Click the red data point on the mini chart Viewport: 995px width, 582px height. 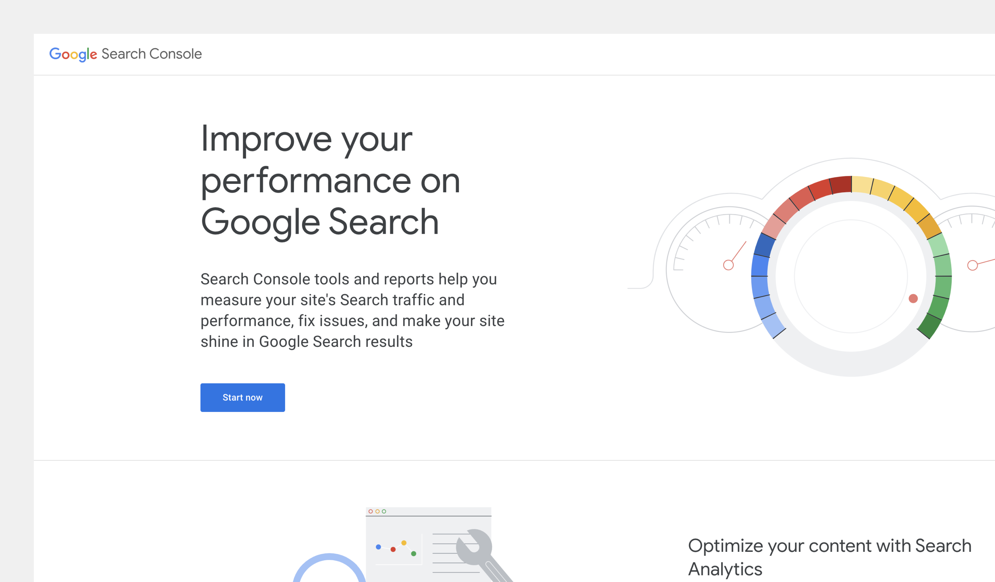393,549
